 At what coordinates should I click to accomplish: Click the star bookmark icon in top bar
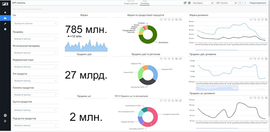tap(189, 3)
